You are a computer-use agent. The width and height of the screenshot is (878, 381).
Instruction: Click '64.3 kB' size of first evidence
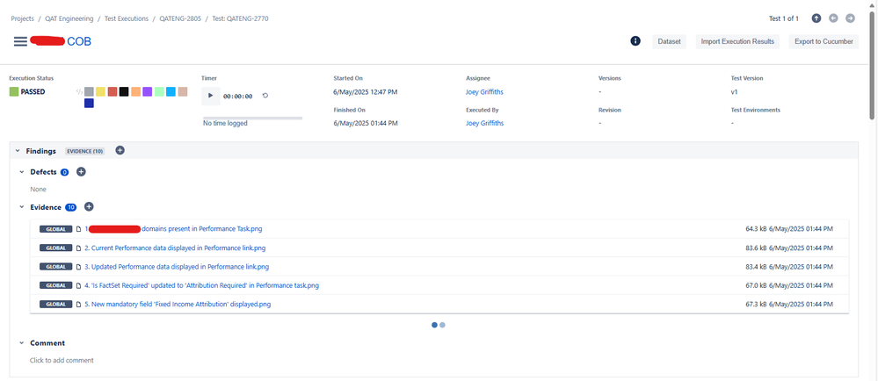[755, 229]
